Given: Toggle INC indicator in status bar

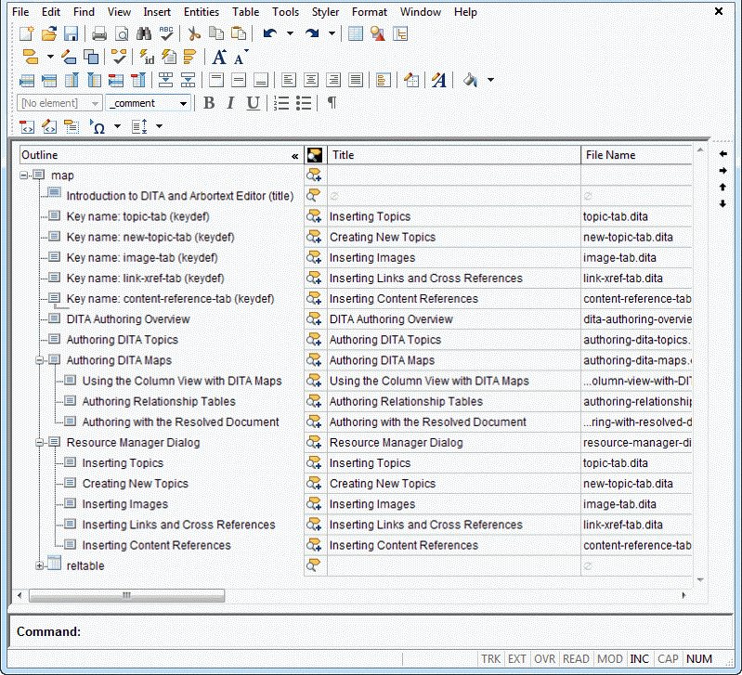Looking at the screenshot, I should [x=639, y=659].
